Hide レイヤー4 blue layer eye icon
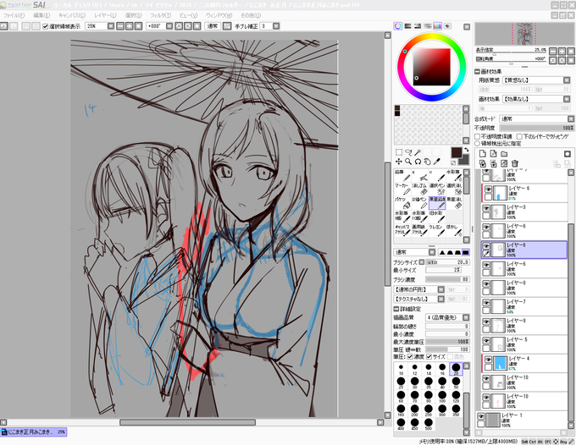 pos(488,360)
